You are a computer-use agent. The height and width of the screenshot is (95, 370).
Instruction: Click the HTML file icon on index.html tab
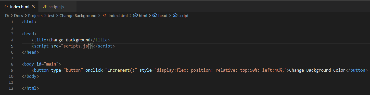click(6, 7)
